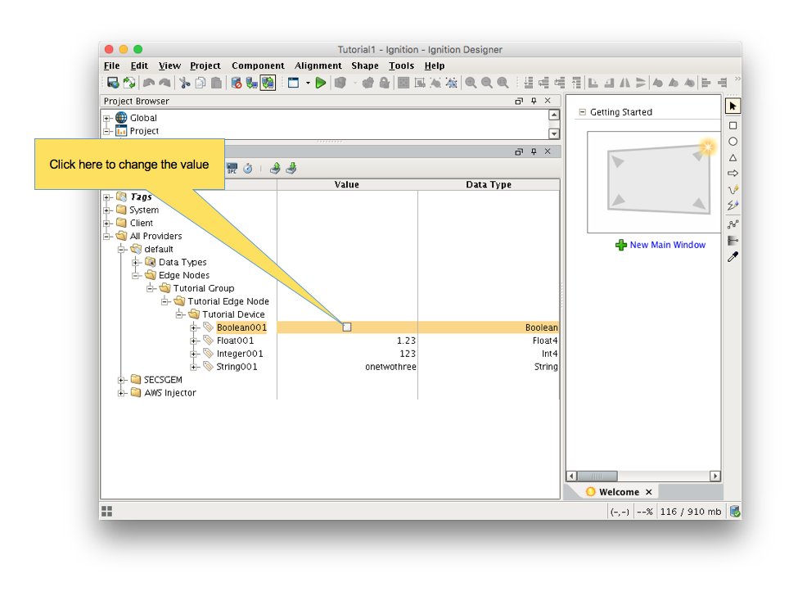Close the Welcome tab
The height and width of the screenshot is (596, 807).
click(648, 492)
